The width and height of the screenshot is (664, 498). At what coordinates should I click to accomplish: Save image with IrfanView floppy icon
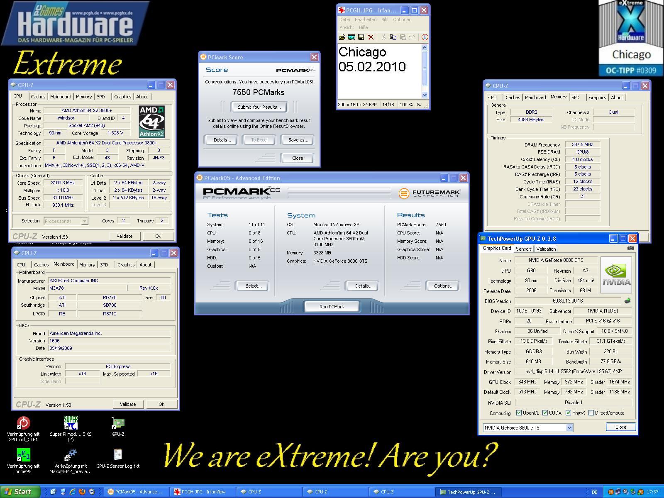[361, 37]
